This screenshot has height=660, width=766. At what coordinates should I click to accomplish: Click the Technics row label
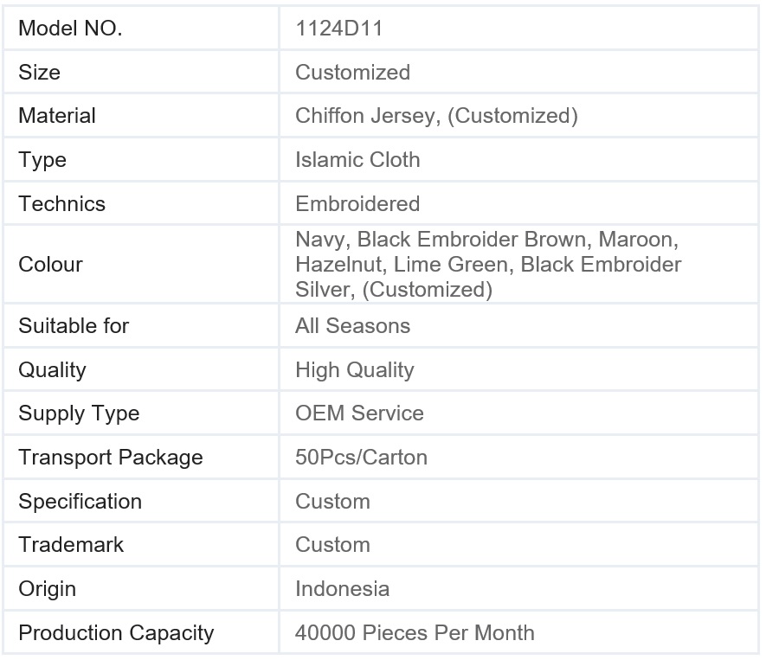[x=61, y=204]
